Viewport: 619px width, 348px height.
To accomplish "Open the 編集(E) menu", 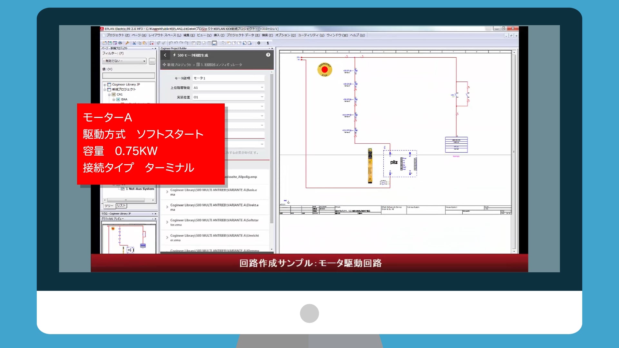I will pyautogui.click(x=189, y=35).
